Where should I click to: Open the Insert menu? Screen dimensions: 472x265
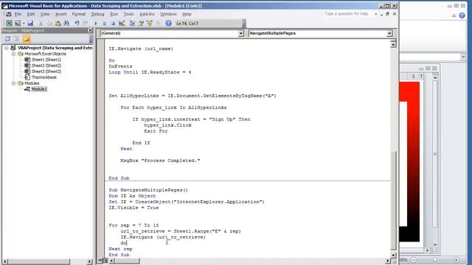60,14
